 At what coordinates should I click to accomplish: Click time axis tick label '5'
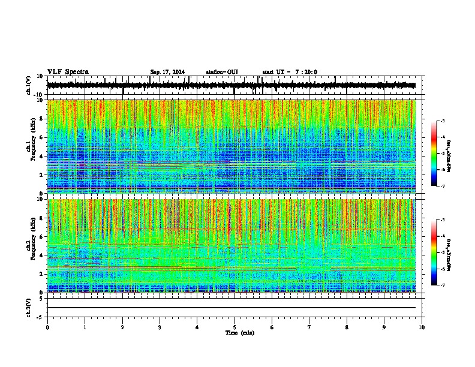coord(235,327)
